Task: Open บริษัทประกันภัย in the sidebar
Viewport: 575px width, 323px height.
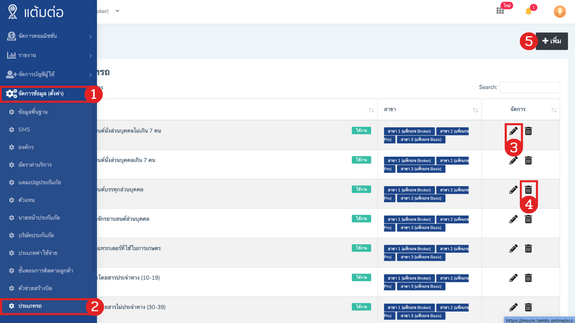Action: [x=36, y=236]
